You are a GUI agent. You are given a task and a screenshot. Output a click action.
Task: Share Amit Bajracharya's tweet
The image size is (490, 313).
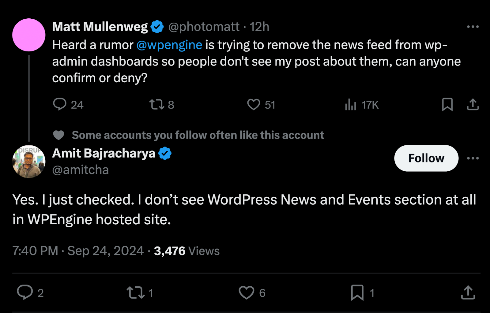(468, 292)
